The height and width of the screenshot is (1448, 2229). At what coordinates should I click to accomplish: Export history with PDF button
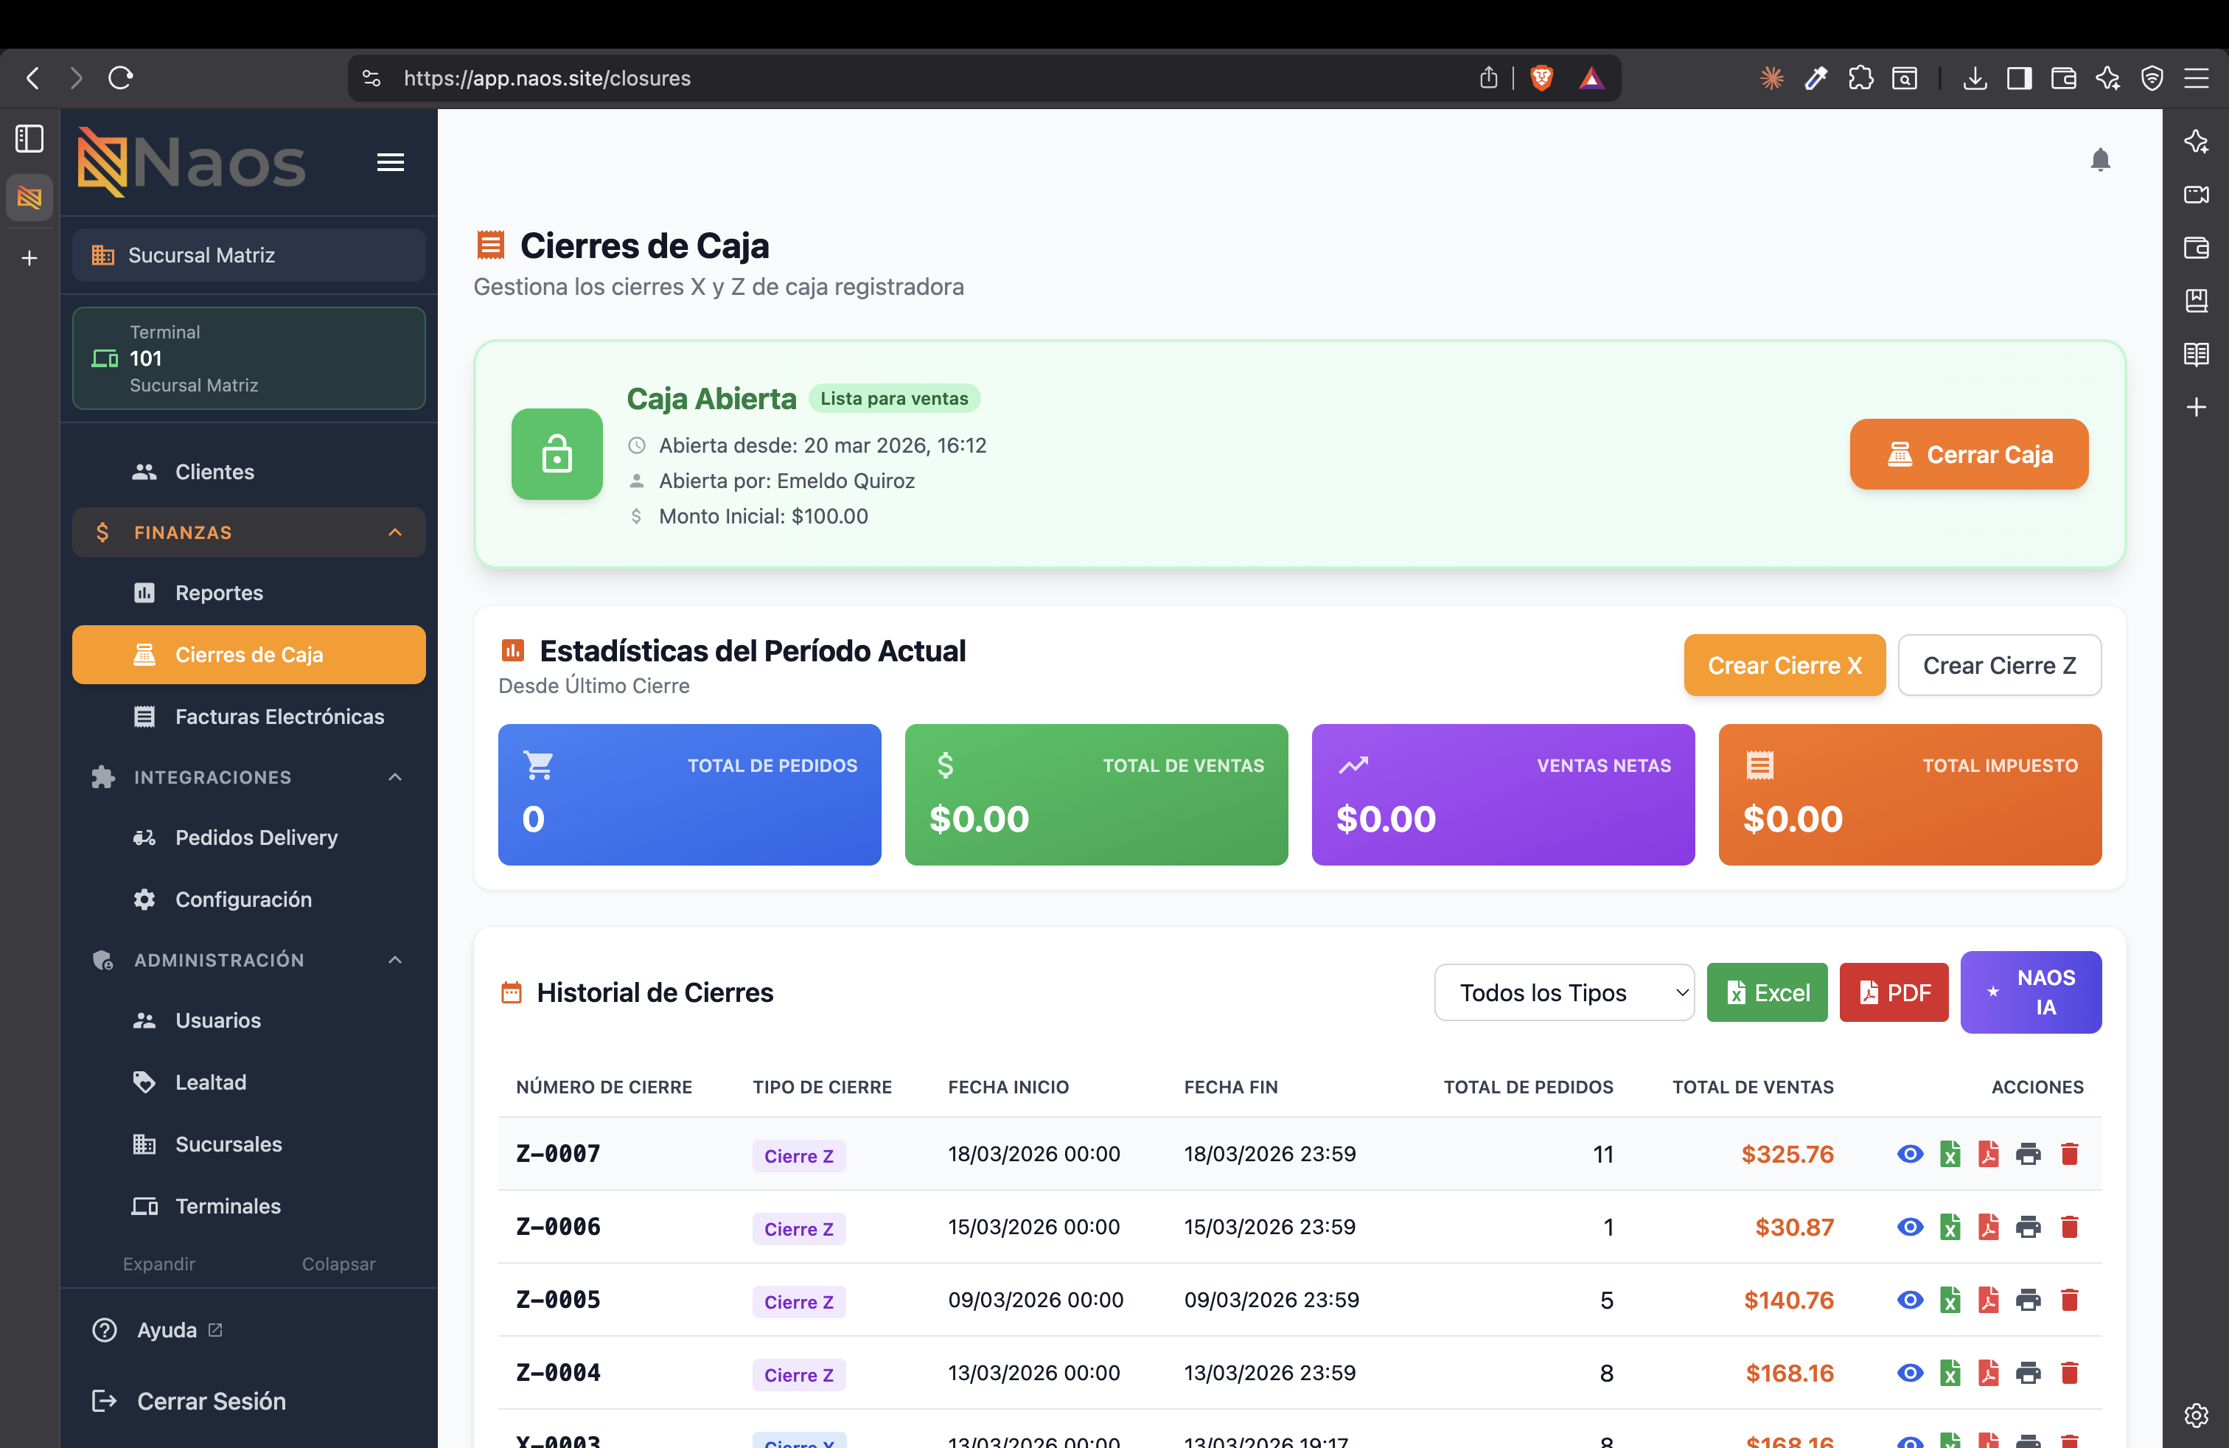click(1894, 992)
